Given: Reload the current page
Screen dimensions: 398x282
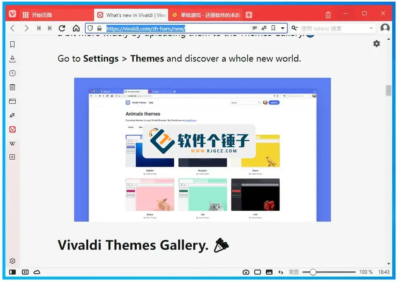Looking at the screenshot, I should point(62,28).
